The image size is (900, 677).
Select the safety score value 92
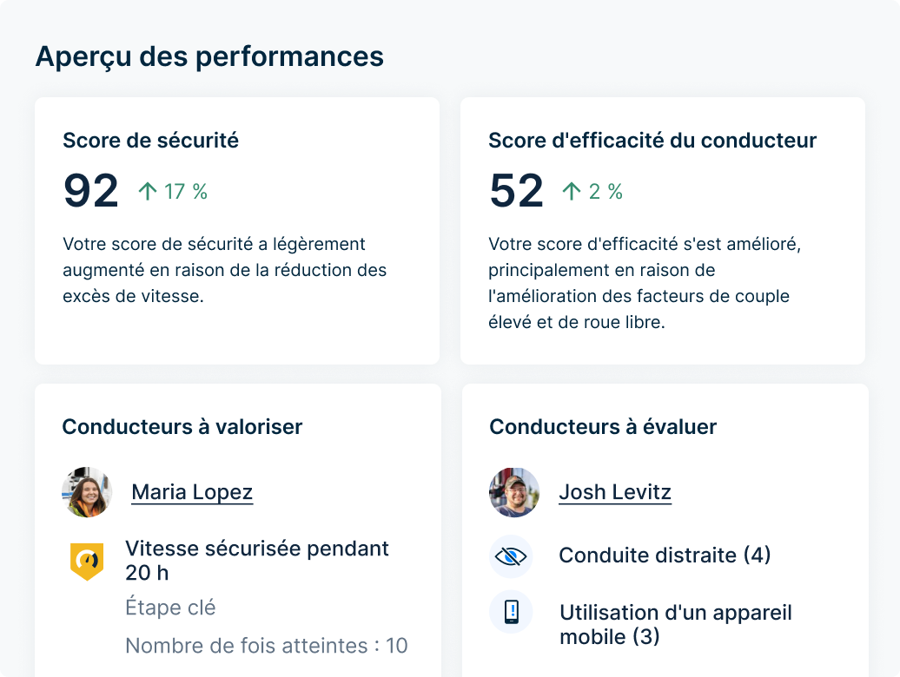click(x=90, y=189)
